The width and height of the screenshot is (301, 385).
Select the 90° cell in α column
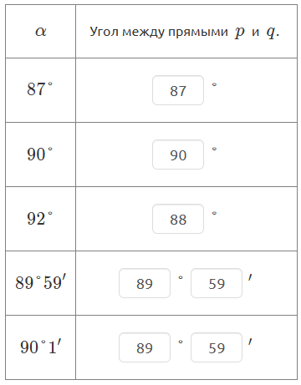[39, 154]
